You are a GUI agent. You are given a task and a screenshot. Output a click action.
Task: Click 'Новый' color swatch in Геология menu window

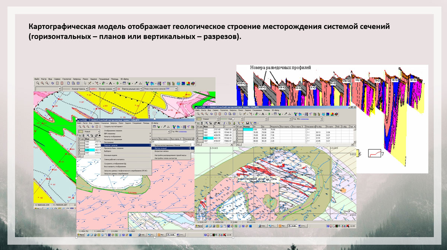coord(81,132)
